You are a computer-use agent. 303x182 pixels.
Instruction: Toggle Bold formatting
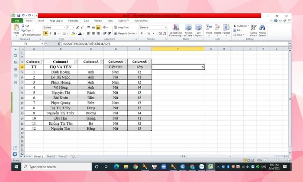tap(45, 33)
